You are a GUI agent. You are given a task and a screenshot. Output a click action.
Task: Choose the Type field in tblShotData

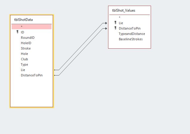[24, 64]
